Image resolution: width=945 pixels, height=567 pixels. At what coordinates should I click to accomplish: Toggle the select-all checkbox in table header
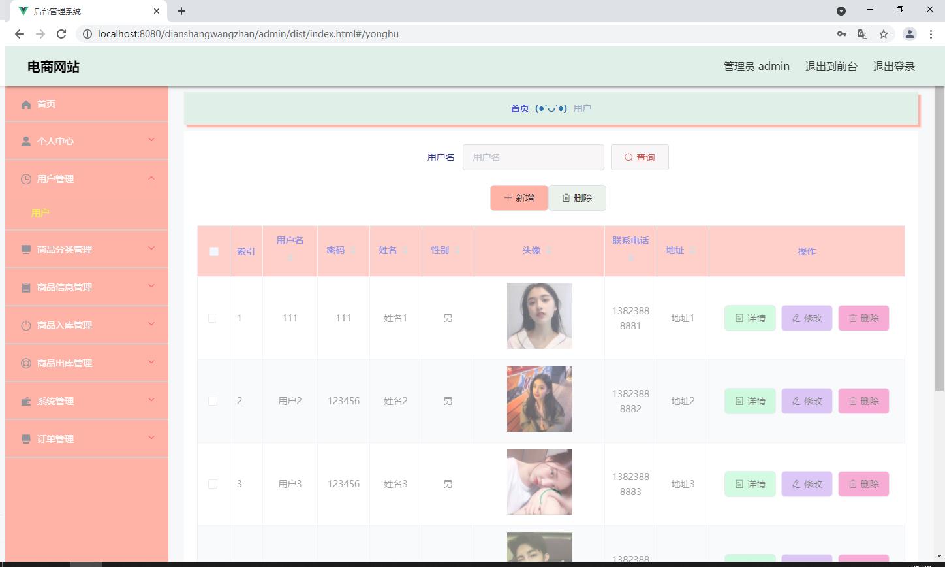[213, 251]
